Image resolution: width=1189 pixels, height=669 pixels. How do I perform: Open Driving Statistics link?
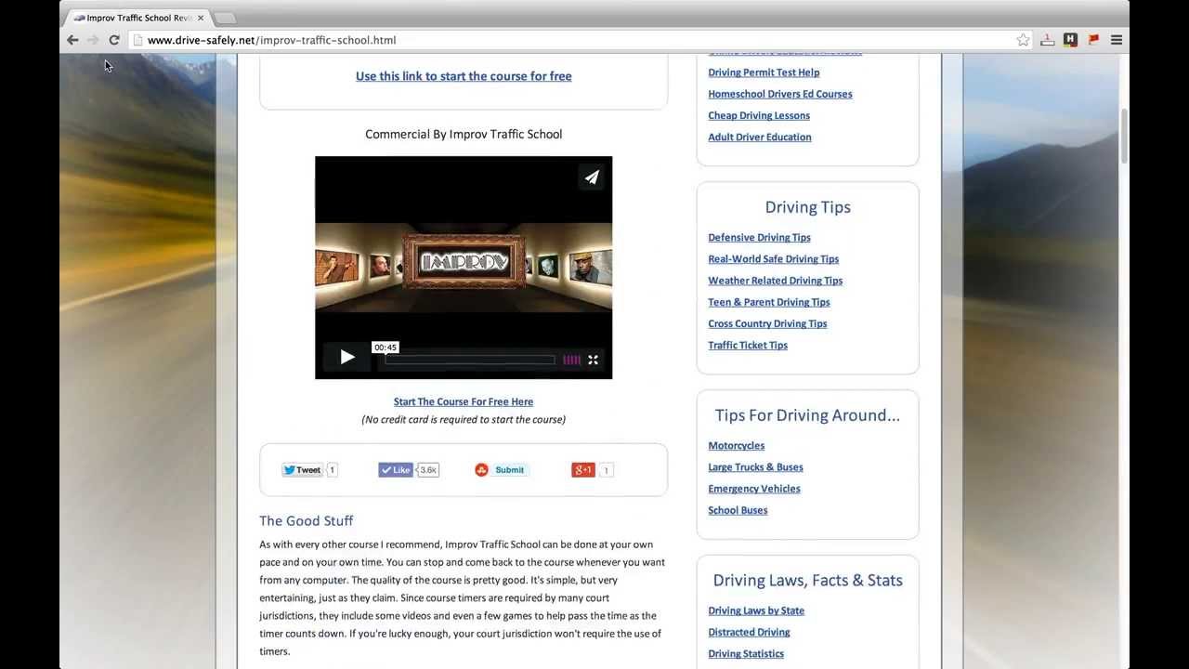tap(746, 653)
